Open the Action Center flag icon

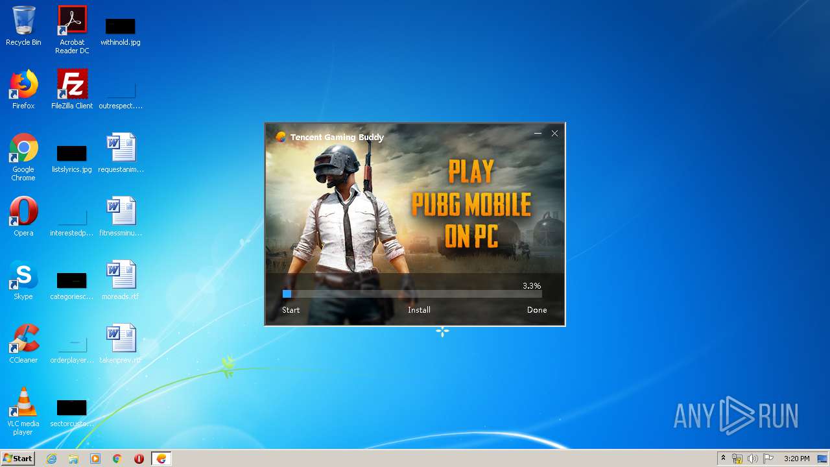(768, 459)
